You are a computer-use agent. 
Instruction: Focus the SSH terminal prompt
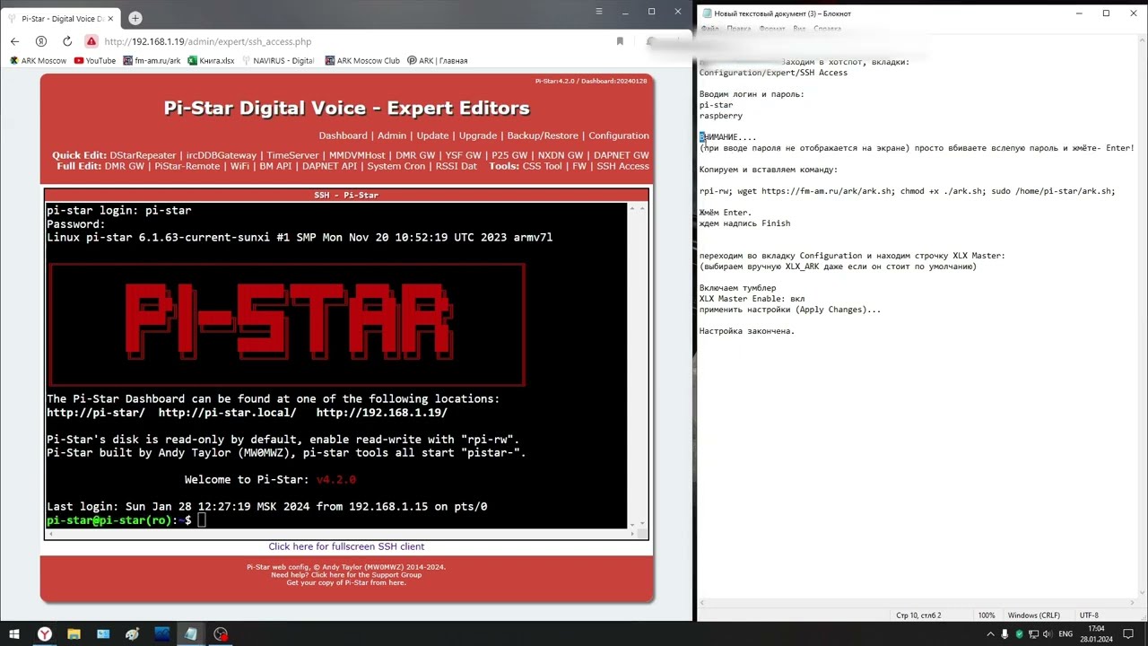coord(202,520)
